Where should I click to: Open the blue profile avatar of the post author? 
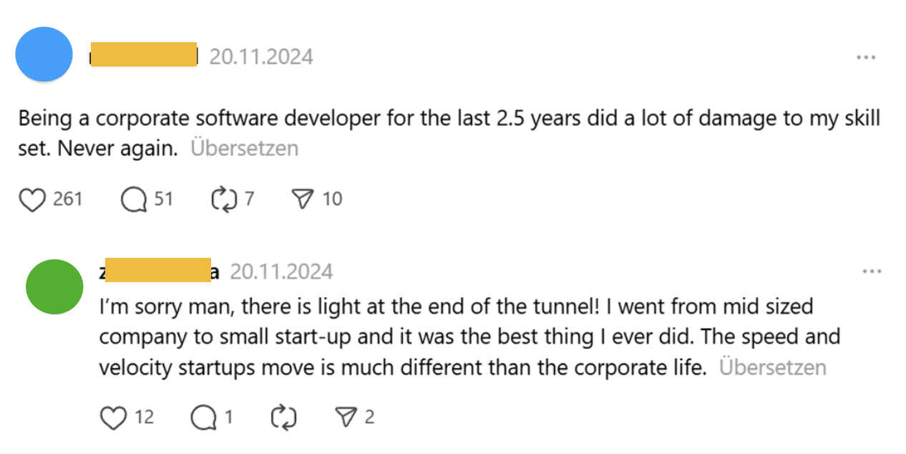[x=44, y=54]
